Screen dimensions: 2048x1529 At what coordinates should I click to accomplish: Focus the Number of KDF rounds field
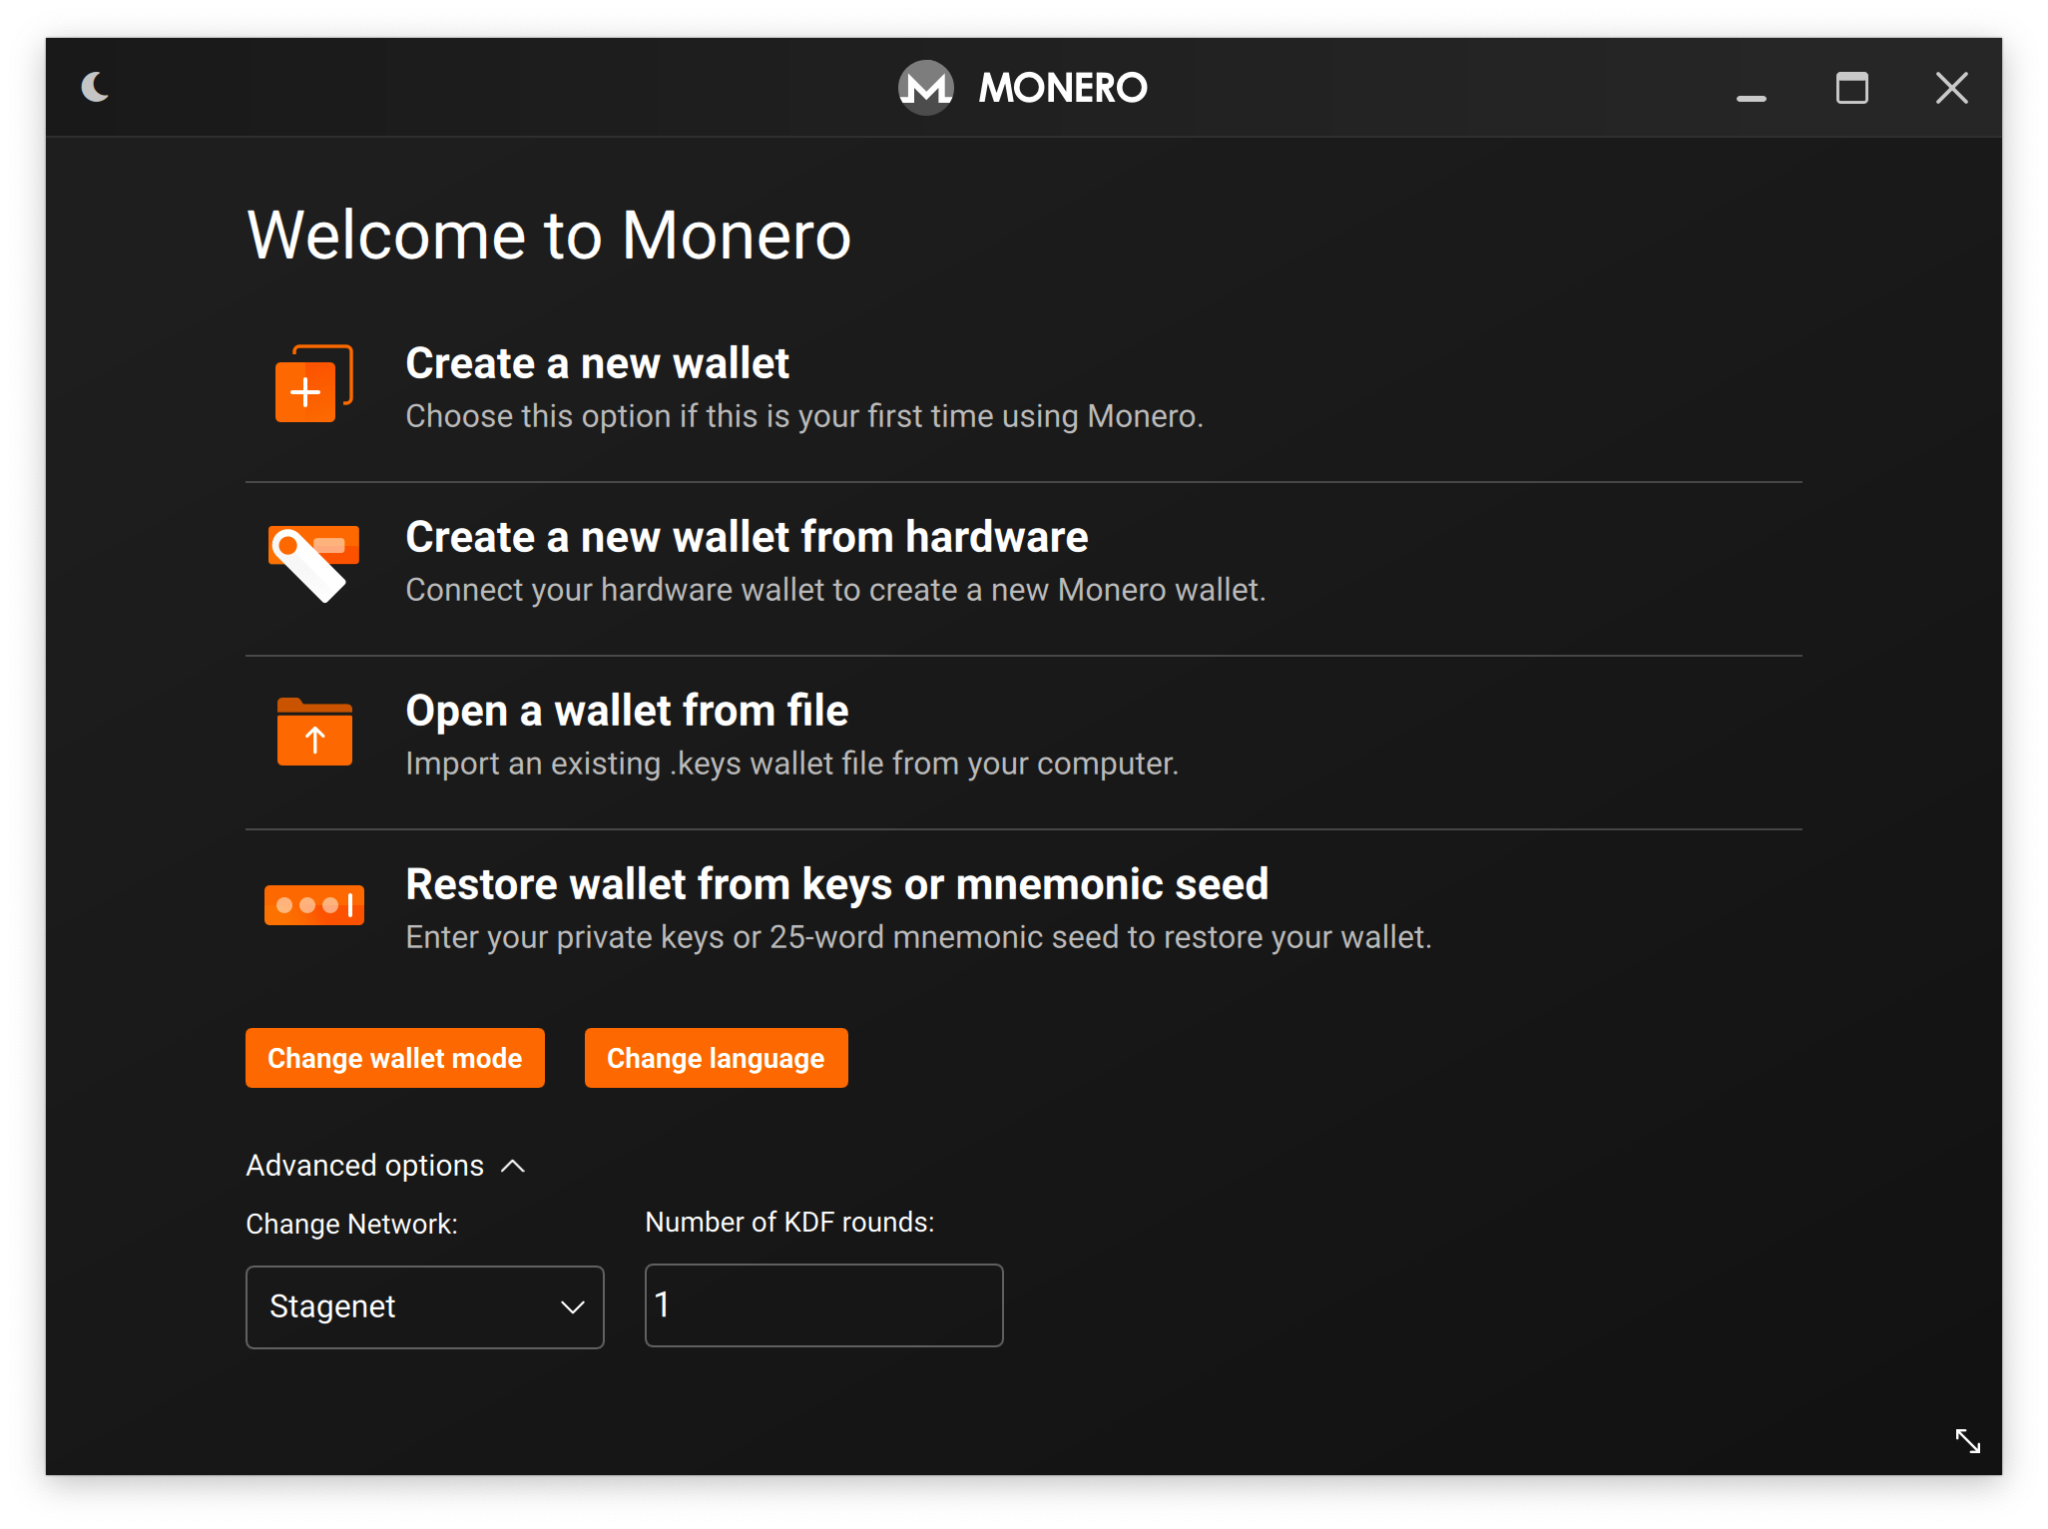click(824, 1305)
